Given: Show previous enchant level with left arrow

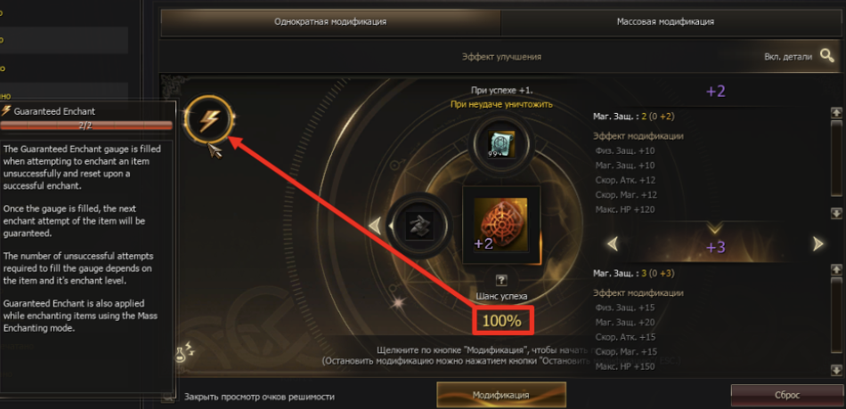Looking at the screenshot, I should 613,245.
